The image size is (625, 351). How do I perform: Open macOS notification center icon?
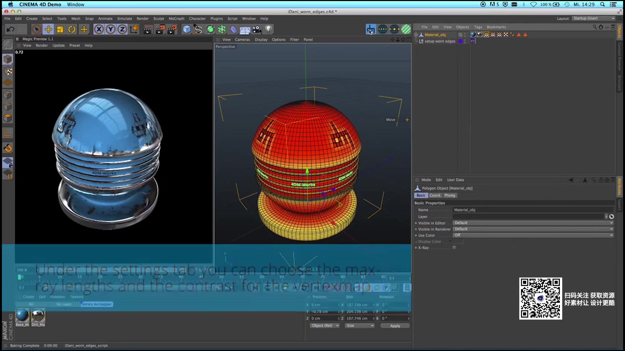tap(613, 5)
